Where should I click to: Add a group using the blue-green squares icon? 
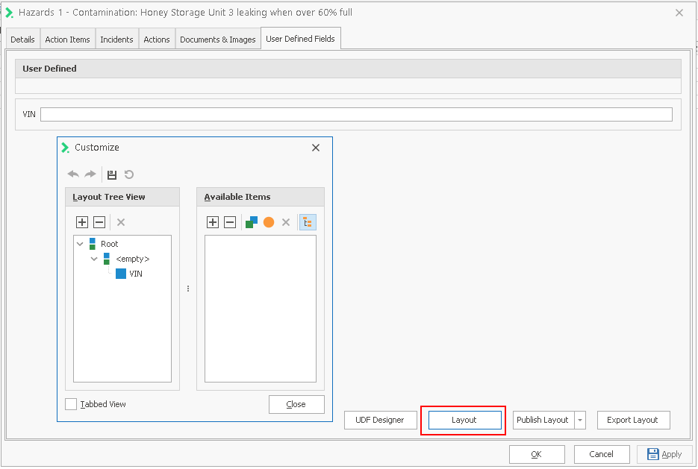pos(252,222)
